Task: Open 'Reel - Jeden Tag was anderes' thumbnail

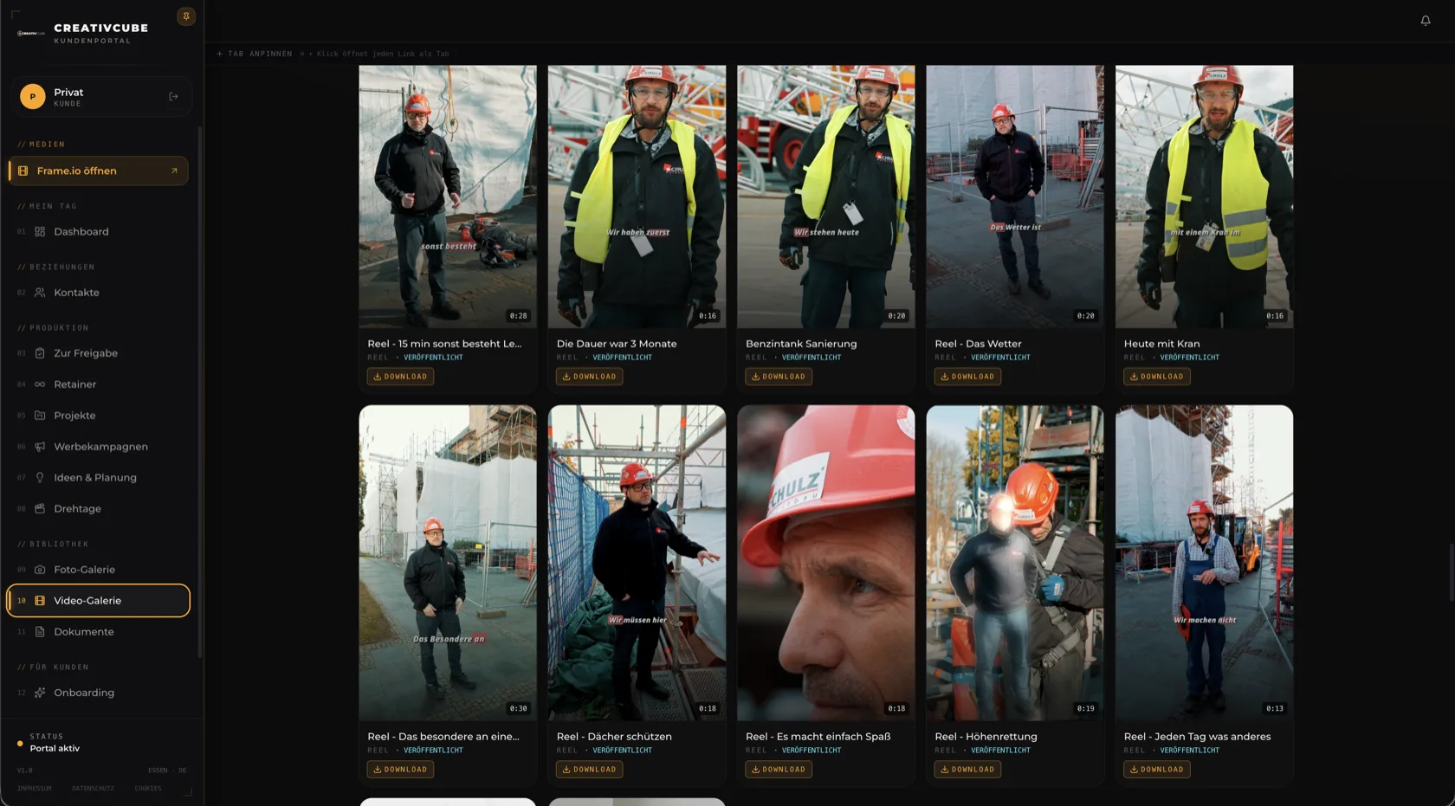Action: [1204, 563]
